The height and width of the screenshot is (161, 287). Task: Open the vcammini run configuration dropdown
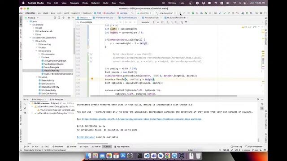(x=144, y=13)
